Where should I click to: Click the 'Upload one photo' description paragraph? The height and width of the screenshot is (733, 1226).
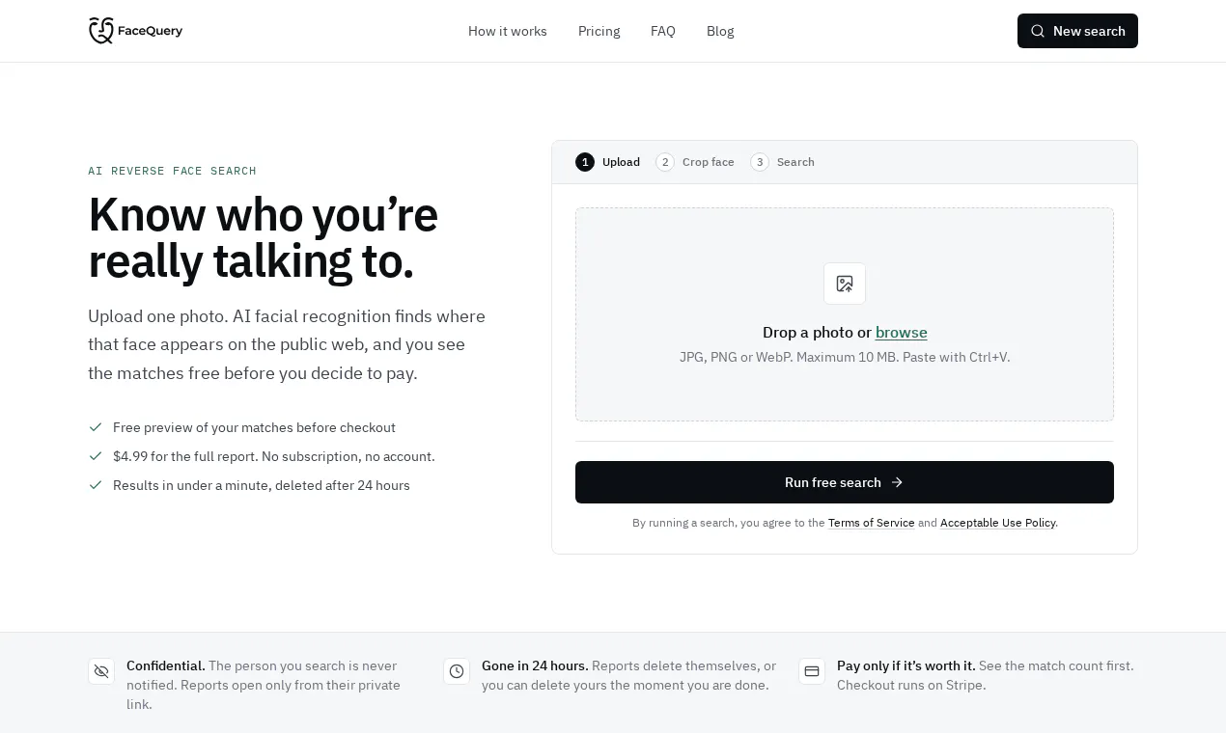[x=287, y=344]
